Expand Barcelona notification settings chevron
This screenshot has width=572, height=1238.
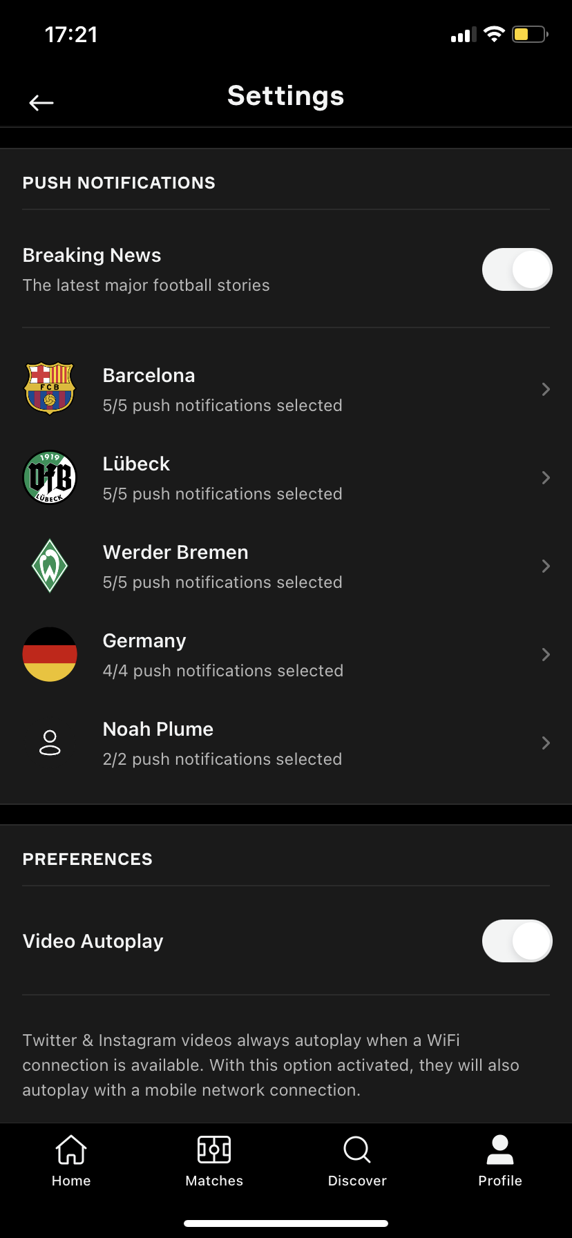546,389
